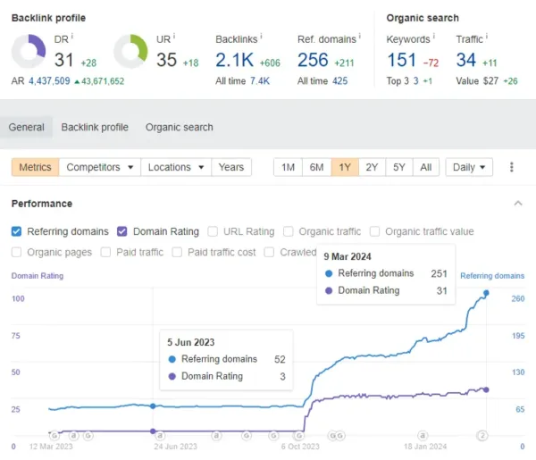Click blue data point for 9 Mar 2024
Image resolution: width=536 pixels, height=460 pixels.
click(x=486, y=293)
